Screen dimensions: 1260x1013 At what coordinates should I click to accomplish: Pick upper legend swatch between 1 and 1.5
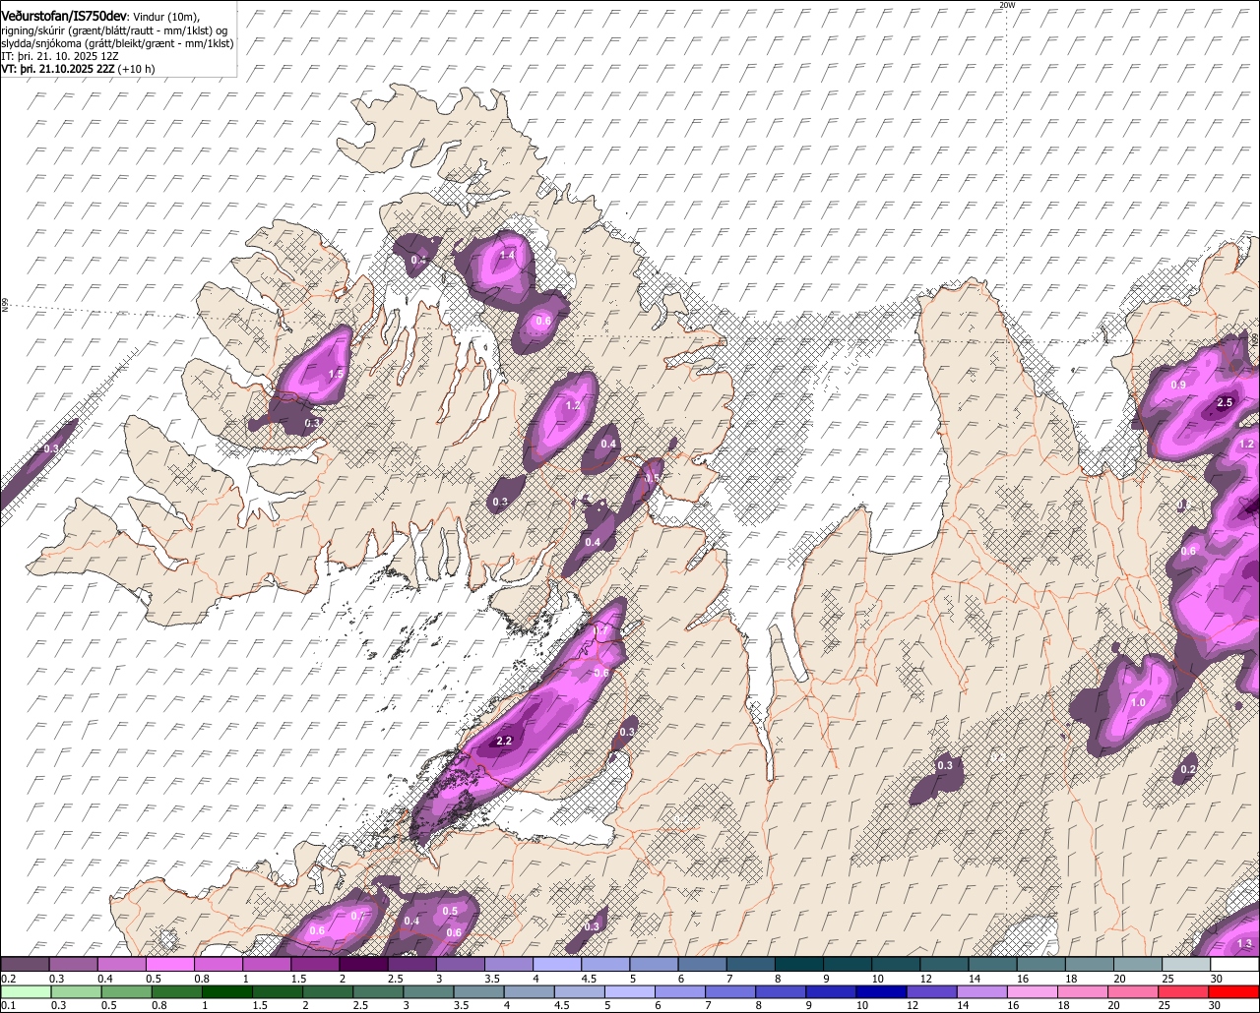click(x=267, y=964)
